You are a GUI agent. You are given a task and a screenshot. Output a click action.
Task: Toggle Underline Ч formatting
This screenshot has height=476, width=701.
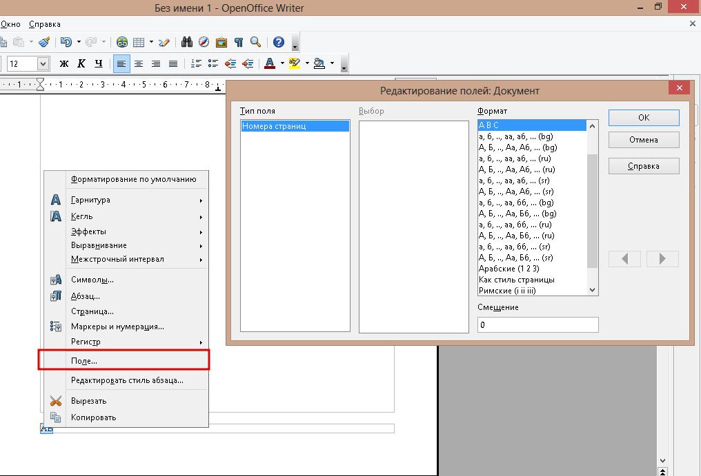coord(99,64)
